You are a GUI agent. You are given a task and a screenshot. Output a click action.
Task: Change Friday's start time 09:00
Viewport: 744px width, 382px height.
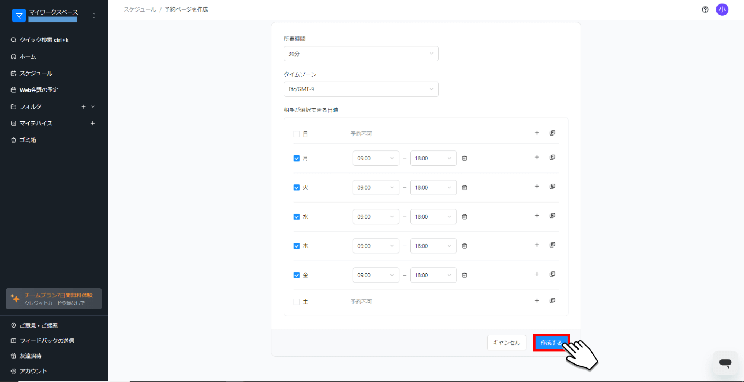click(x=376, y=275)
